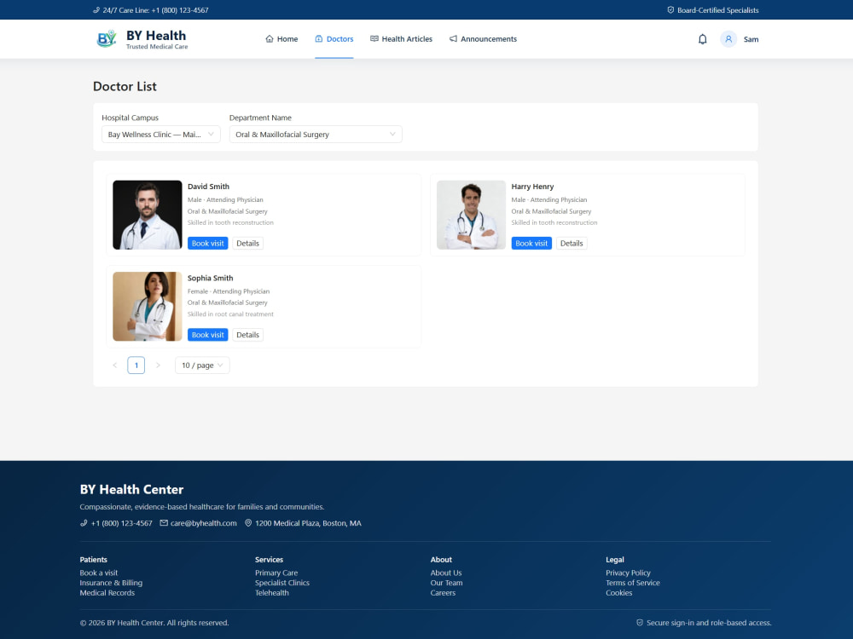Screen dimensions: 853x639
Task: Click the phone icon in top care line
Action: click(x=96, y=9)
